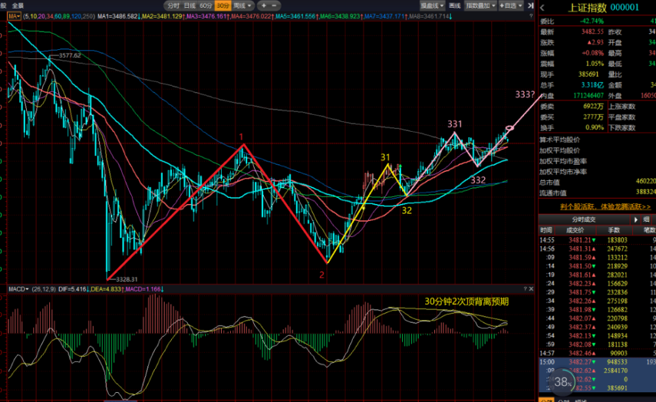656x402 pixels.
Task: Click the DIF=5.416 value
Action: (x=73, y=289)
